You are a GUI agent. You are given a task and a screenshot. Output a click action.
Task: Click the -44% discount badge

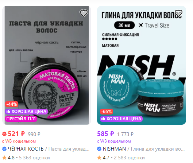pos(12,104)
